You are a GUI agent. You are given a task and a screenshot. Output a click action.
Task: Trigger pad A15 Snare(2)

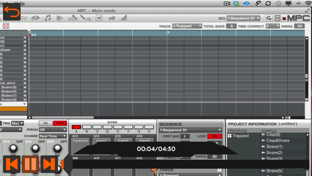click(123, 146)
